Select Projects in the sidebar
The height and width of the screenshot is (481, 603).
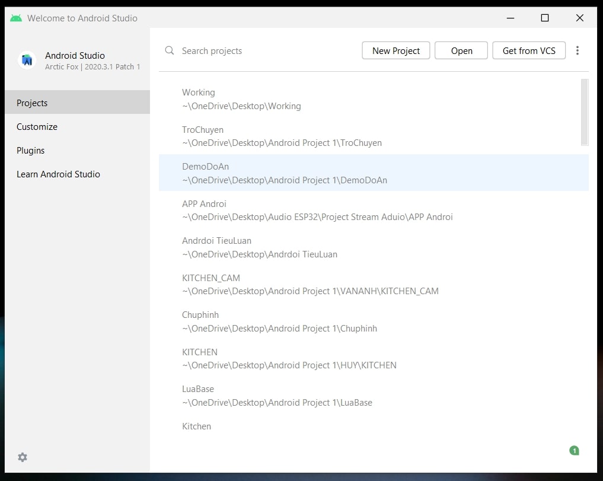[x=32, y=103]
